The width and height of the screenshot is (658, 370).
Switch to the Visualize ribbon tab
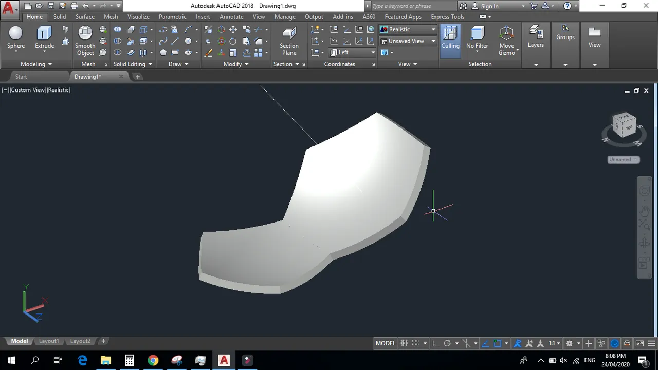(138, 17)
